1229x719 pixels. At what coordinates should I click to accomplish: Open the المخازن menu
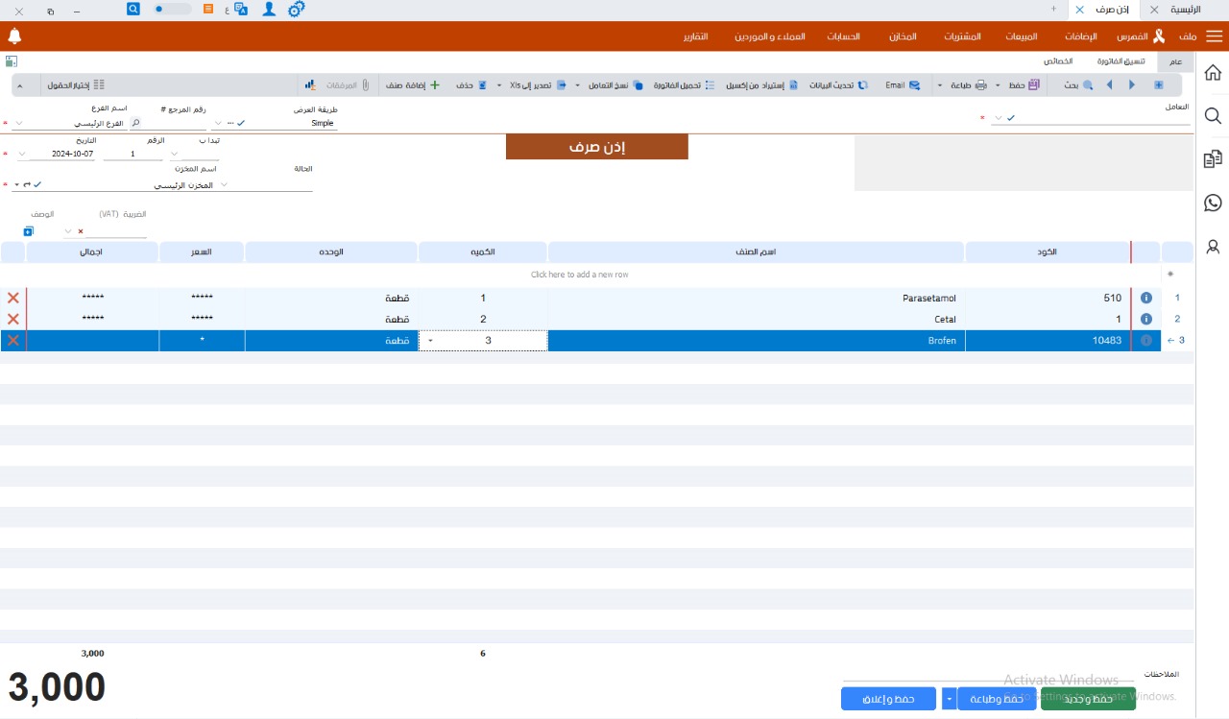tap(903, 36)
